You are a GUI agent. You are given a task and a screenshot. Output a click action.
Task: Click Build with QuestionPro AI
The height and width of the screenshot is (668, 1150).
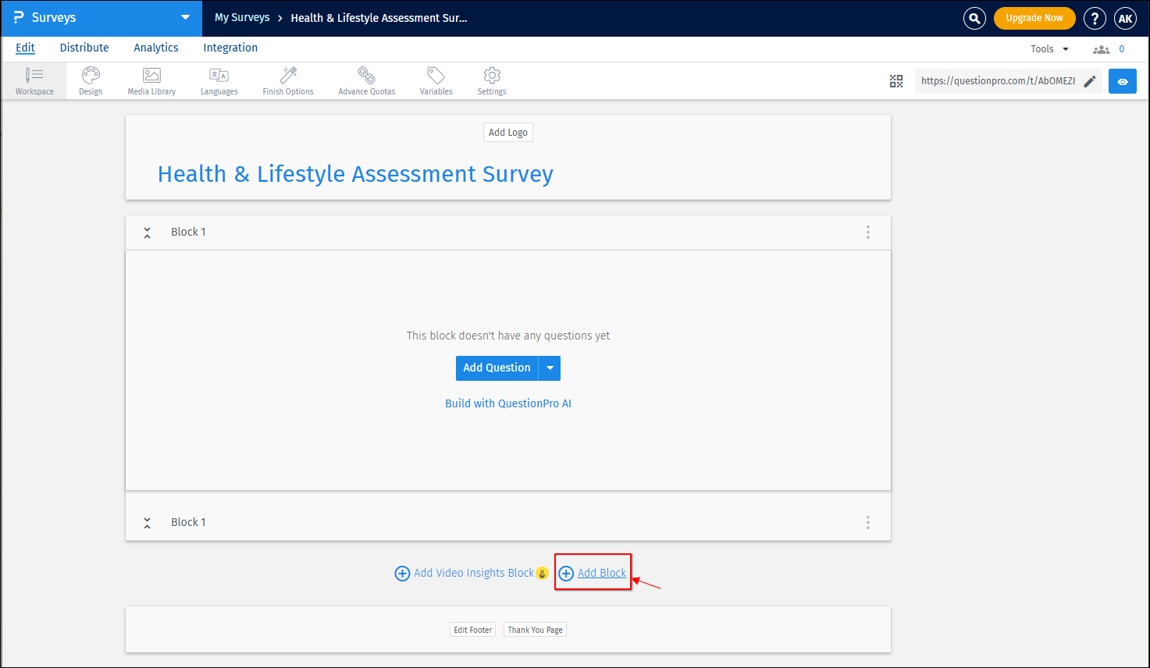click(x=507, y=403)
